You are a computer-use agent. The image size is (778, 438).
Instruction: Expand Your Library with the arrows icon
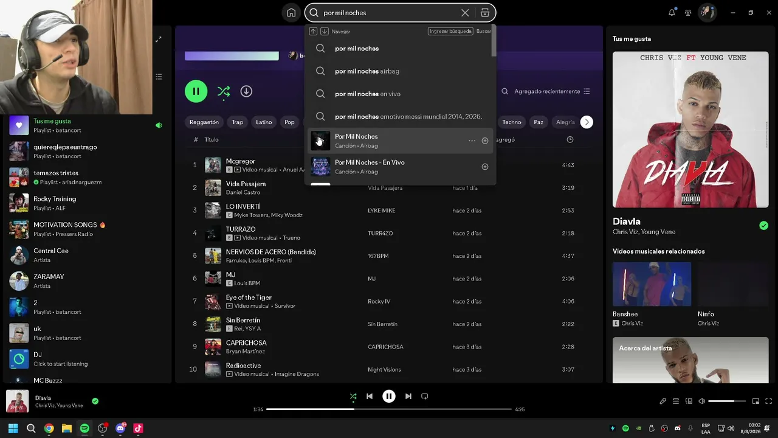click(159, 40)
